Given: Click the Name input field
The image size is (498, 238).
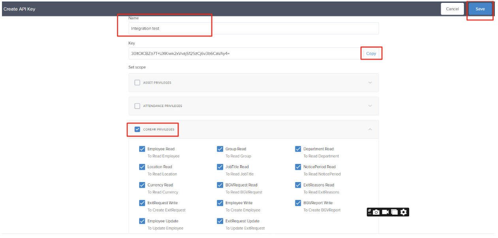Looking at the screenshot, I should click(254, 28).
